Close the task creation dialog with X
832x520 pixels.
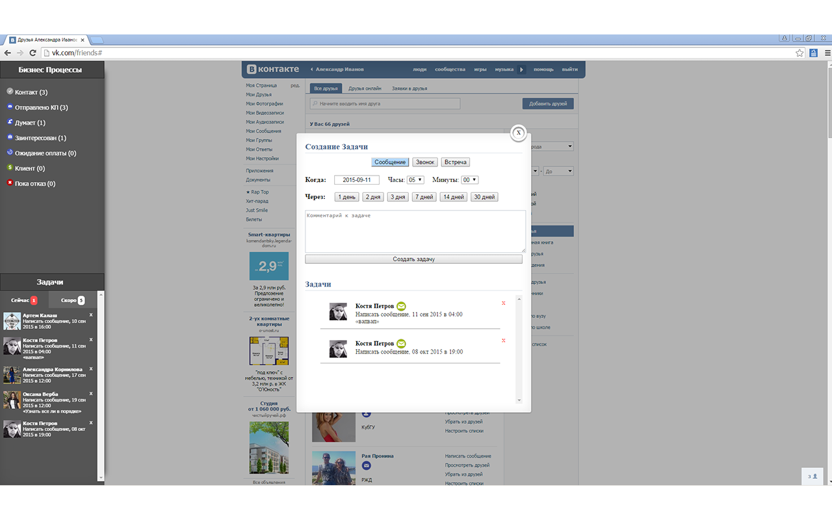[x=518, y=133]
